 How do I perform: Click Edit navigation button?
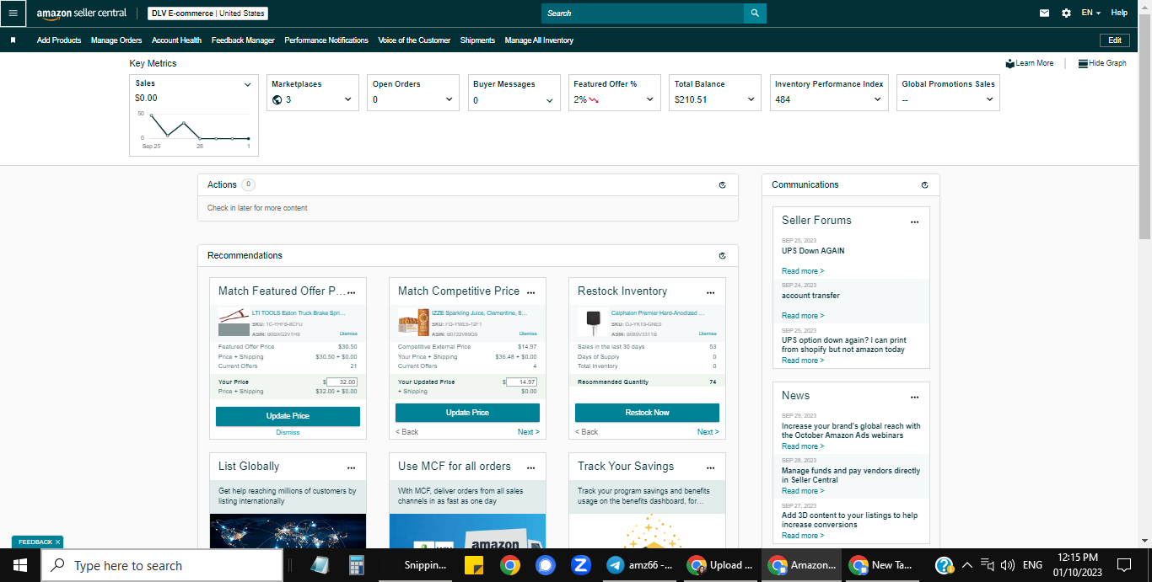coord(1114,40)
